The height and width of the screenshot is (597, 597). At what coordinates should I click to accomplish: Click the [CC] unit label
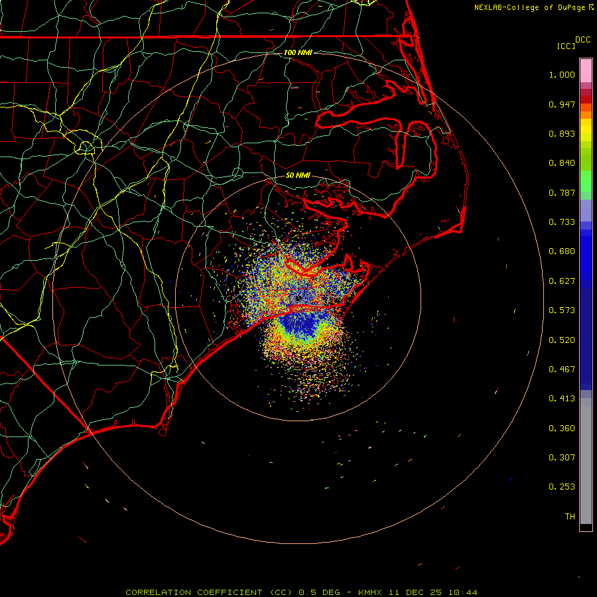click(x=566, y=46)
